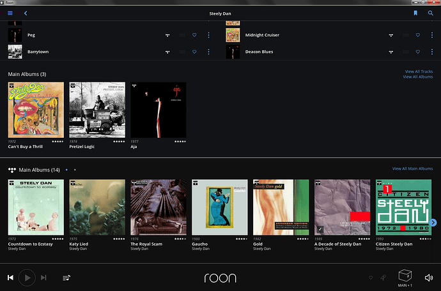The image size is (441, 291).
Task: Click the TIDAL icon on Barrytown row
Action: click(x=167, y=52)
